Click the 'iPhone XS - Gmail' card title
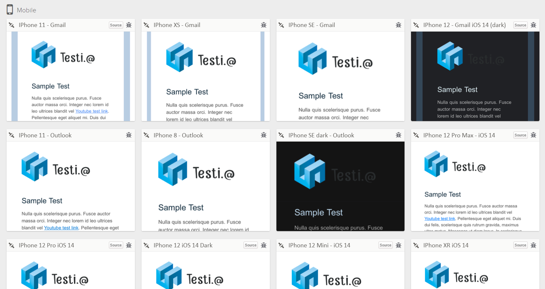This screenshot has width=545, height=289. coord(177,25)
